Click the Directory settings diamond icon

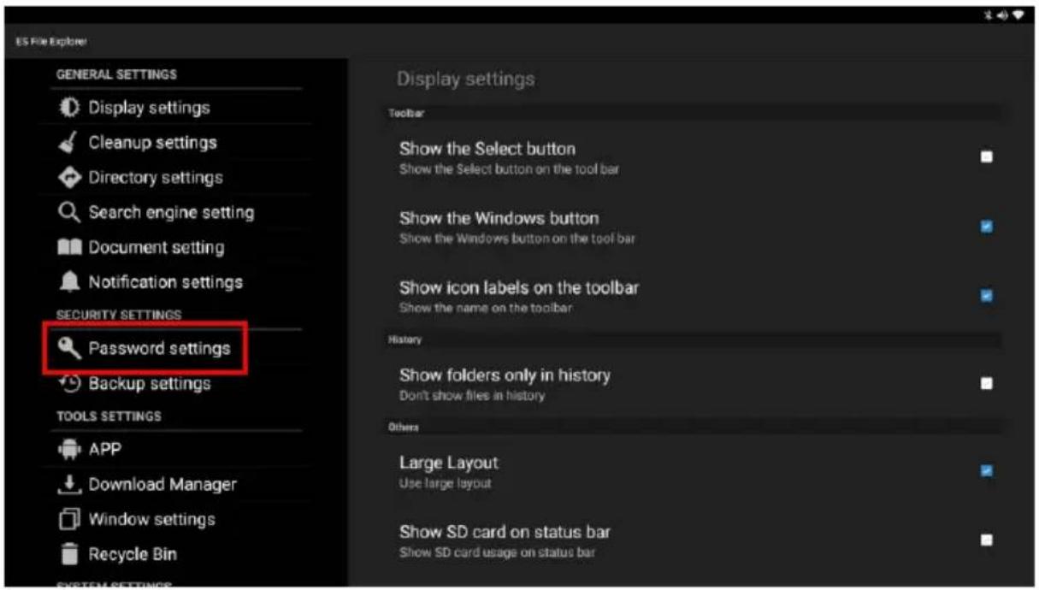[69, 177]
